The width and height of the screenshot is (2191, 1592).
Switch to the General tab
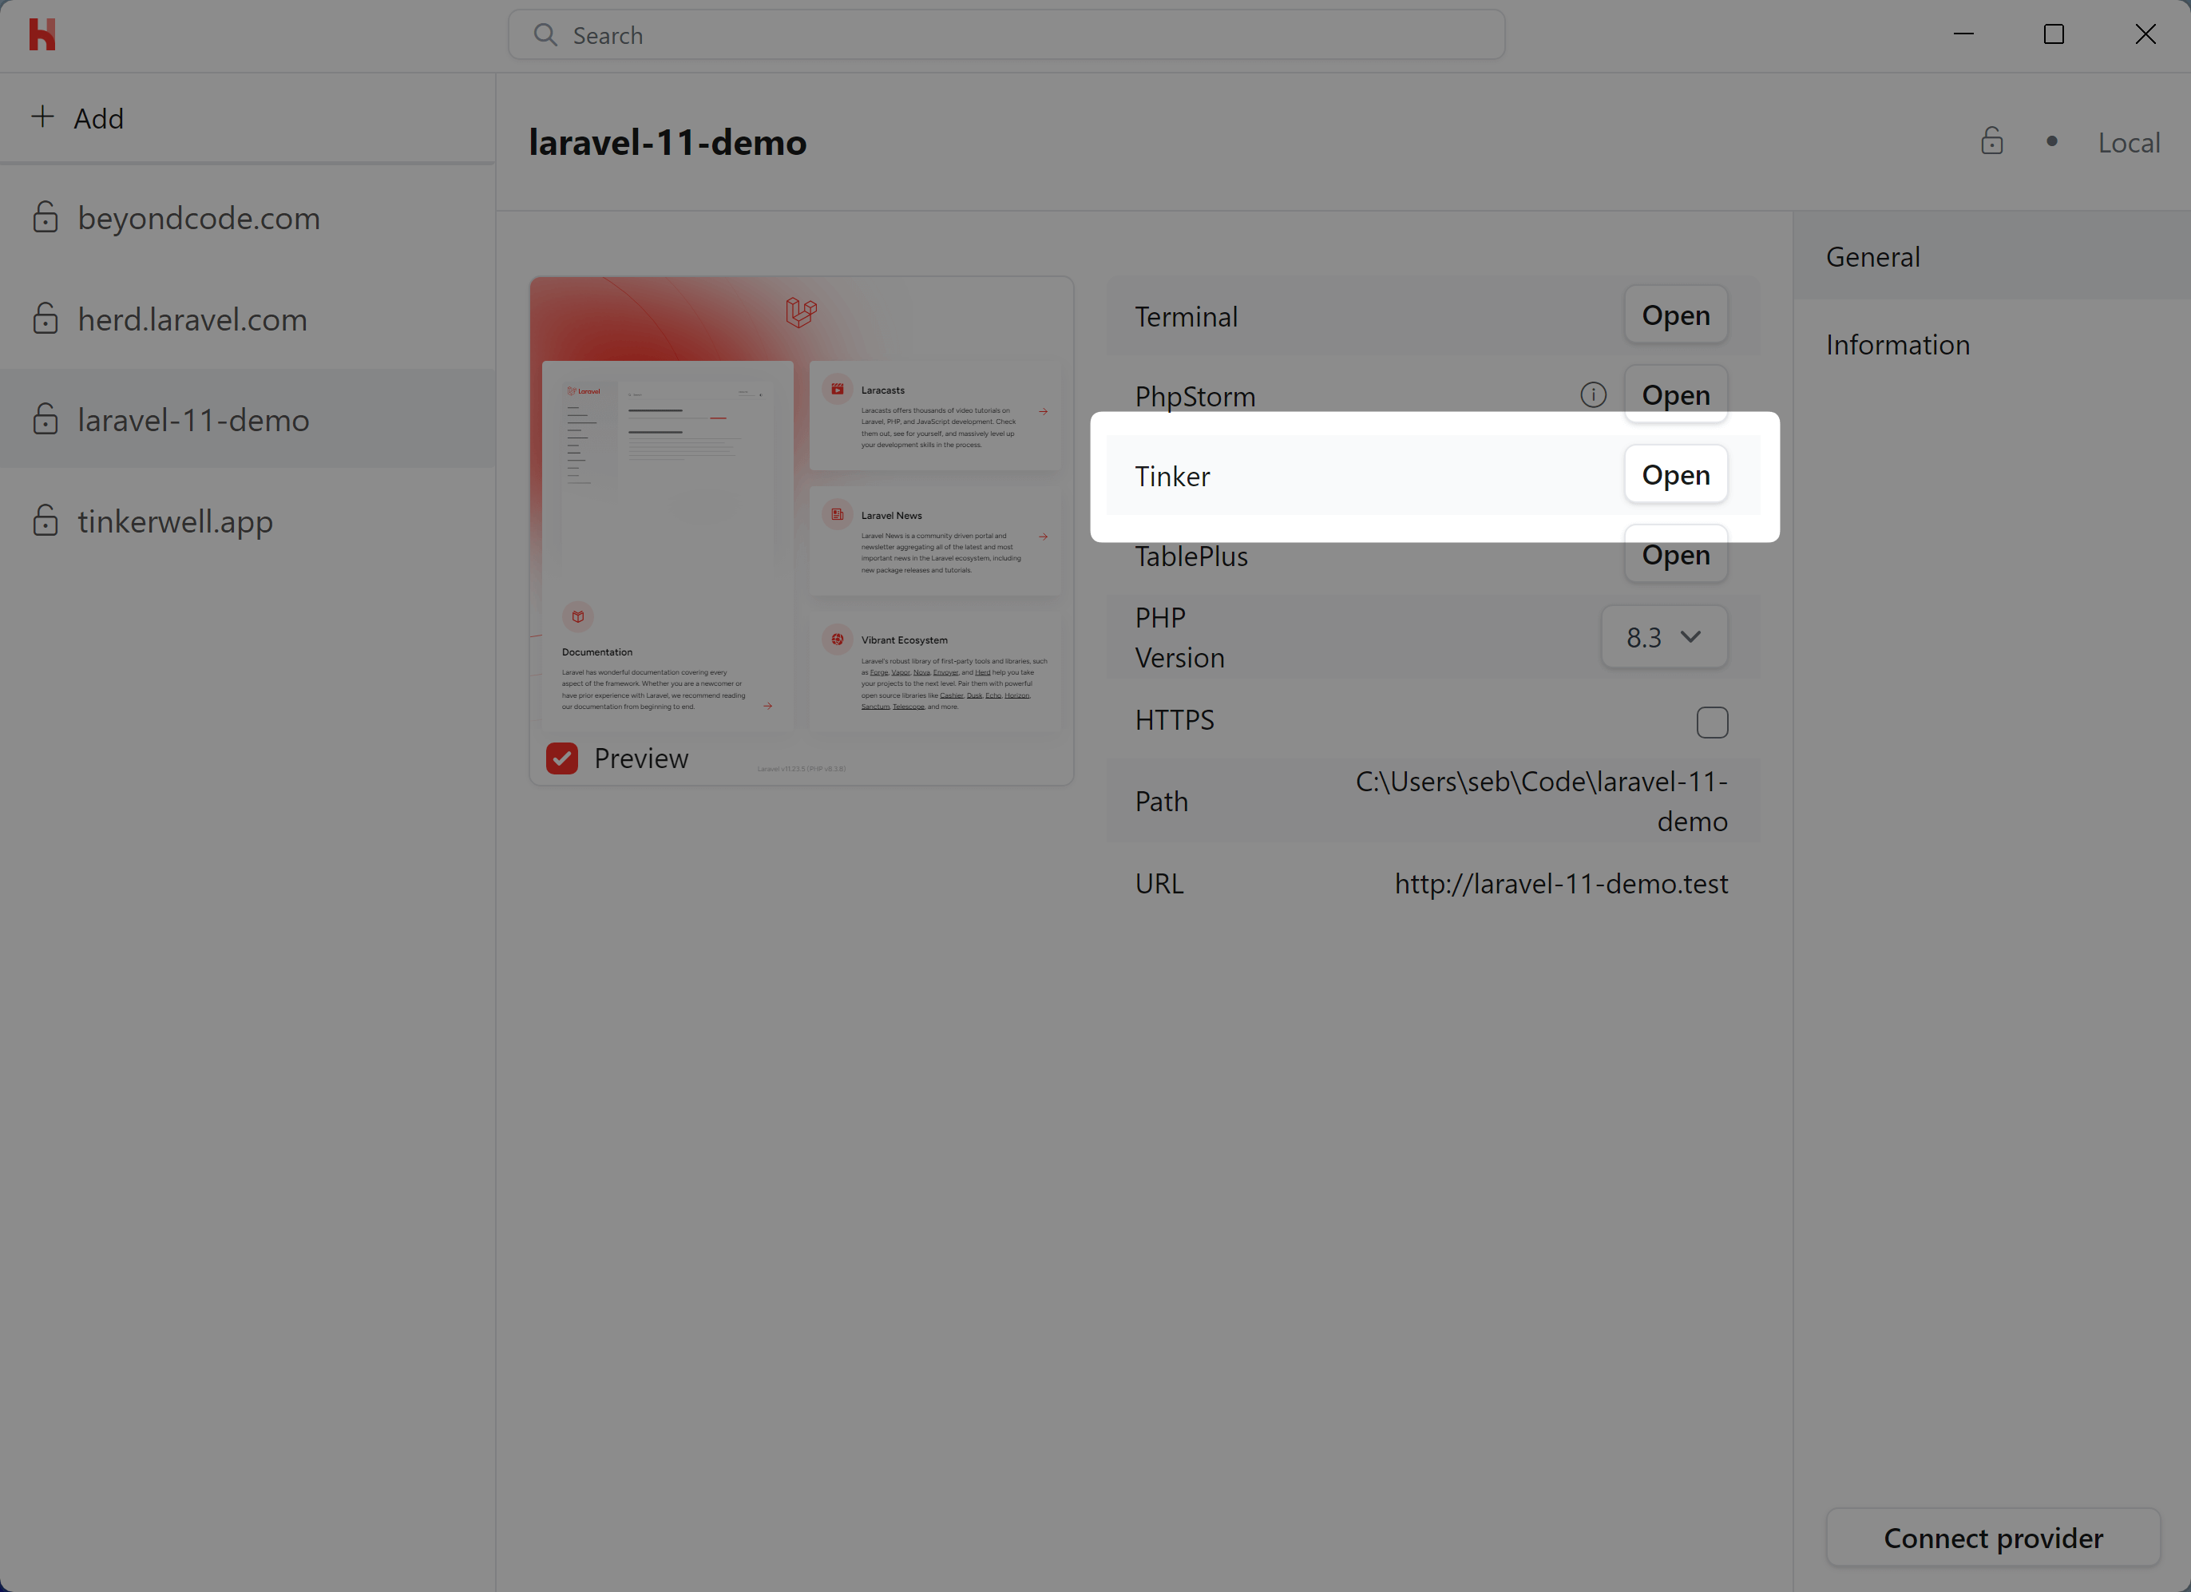(x=1872, y=256)
